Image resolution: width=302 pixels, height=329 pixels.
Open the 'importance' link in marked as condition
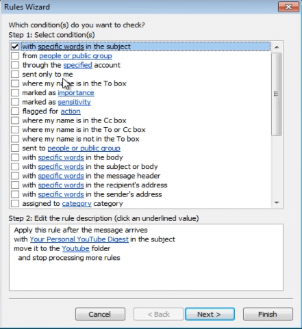click(x=76, y=93)
